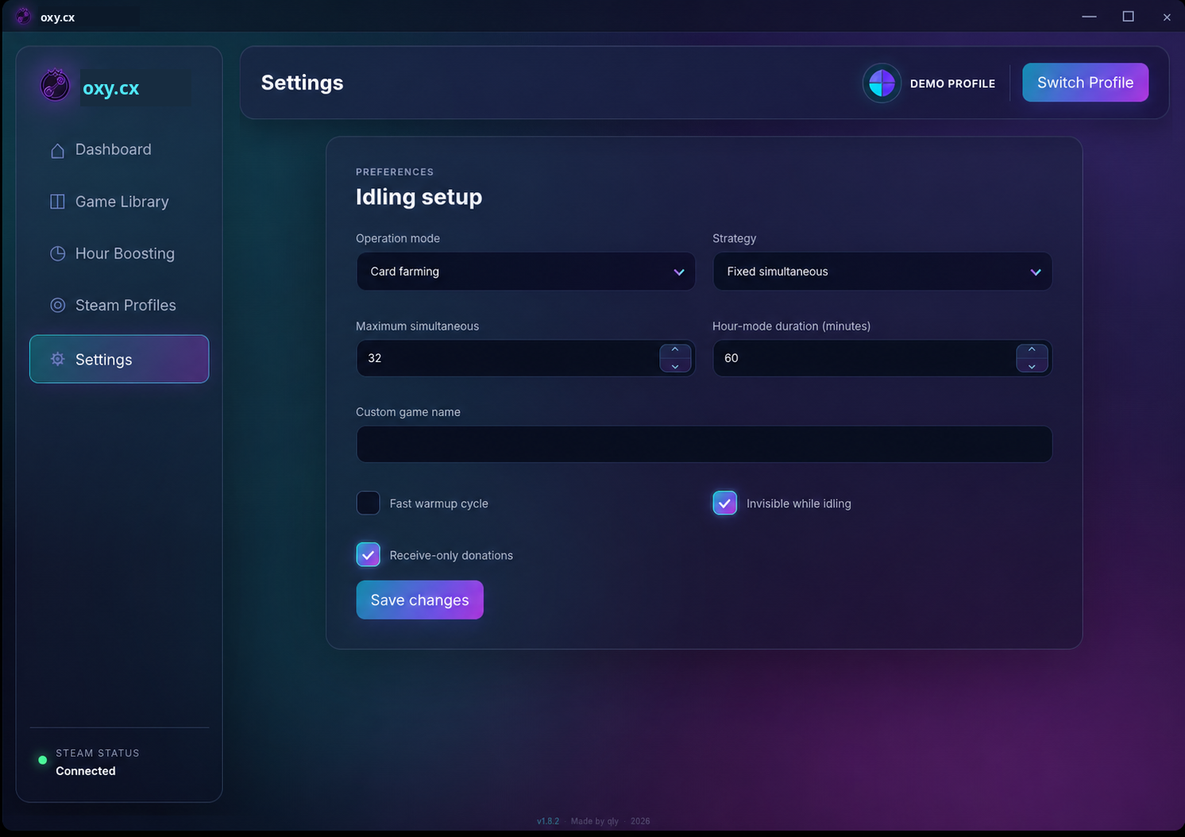
Task: Click the Settings gear icon
Action: (57, 359)
